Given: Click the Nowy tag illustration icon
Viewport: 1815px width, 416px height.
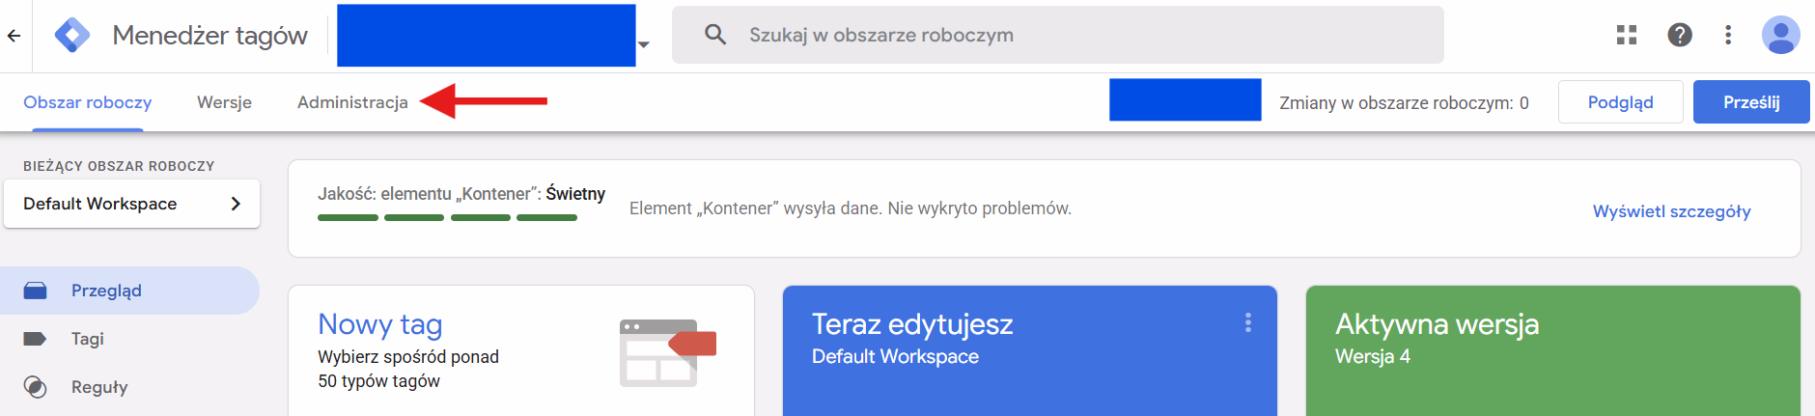Looking at the screenshot, I should [667, 353].
